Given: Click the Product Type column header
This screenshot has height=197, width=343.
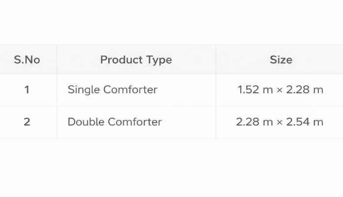Looking at the screenshot, I should click(x=136, y=60).
